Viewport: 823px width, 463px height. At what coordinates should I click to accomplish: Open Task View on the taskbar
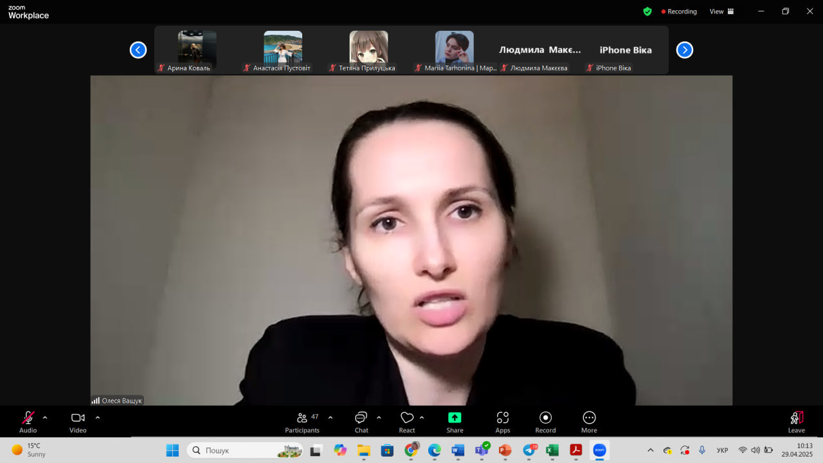click(x=316, y=450)
